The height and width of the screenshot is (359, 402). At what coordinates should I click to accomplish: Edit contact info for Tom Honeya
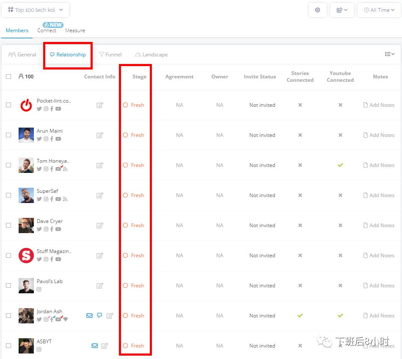[100, 165]
